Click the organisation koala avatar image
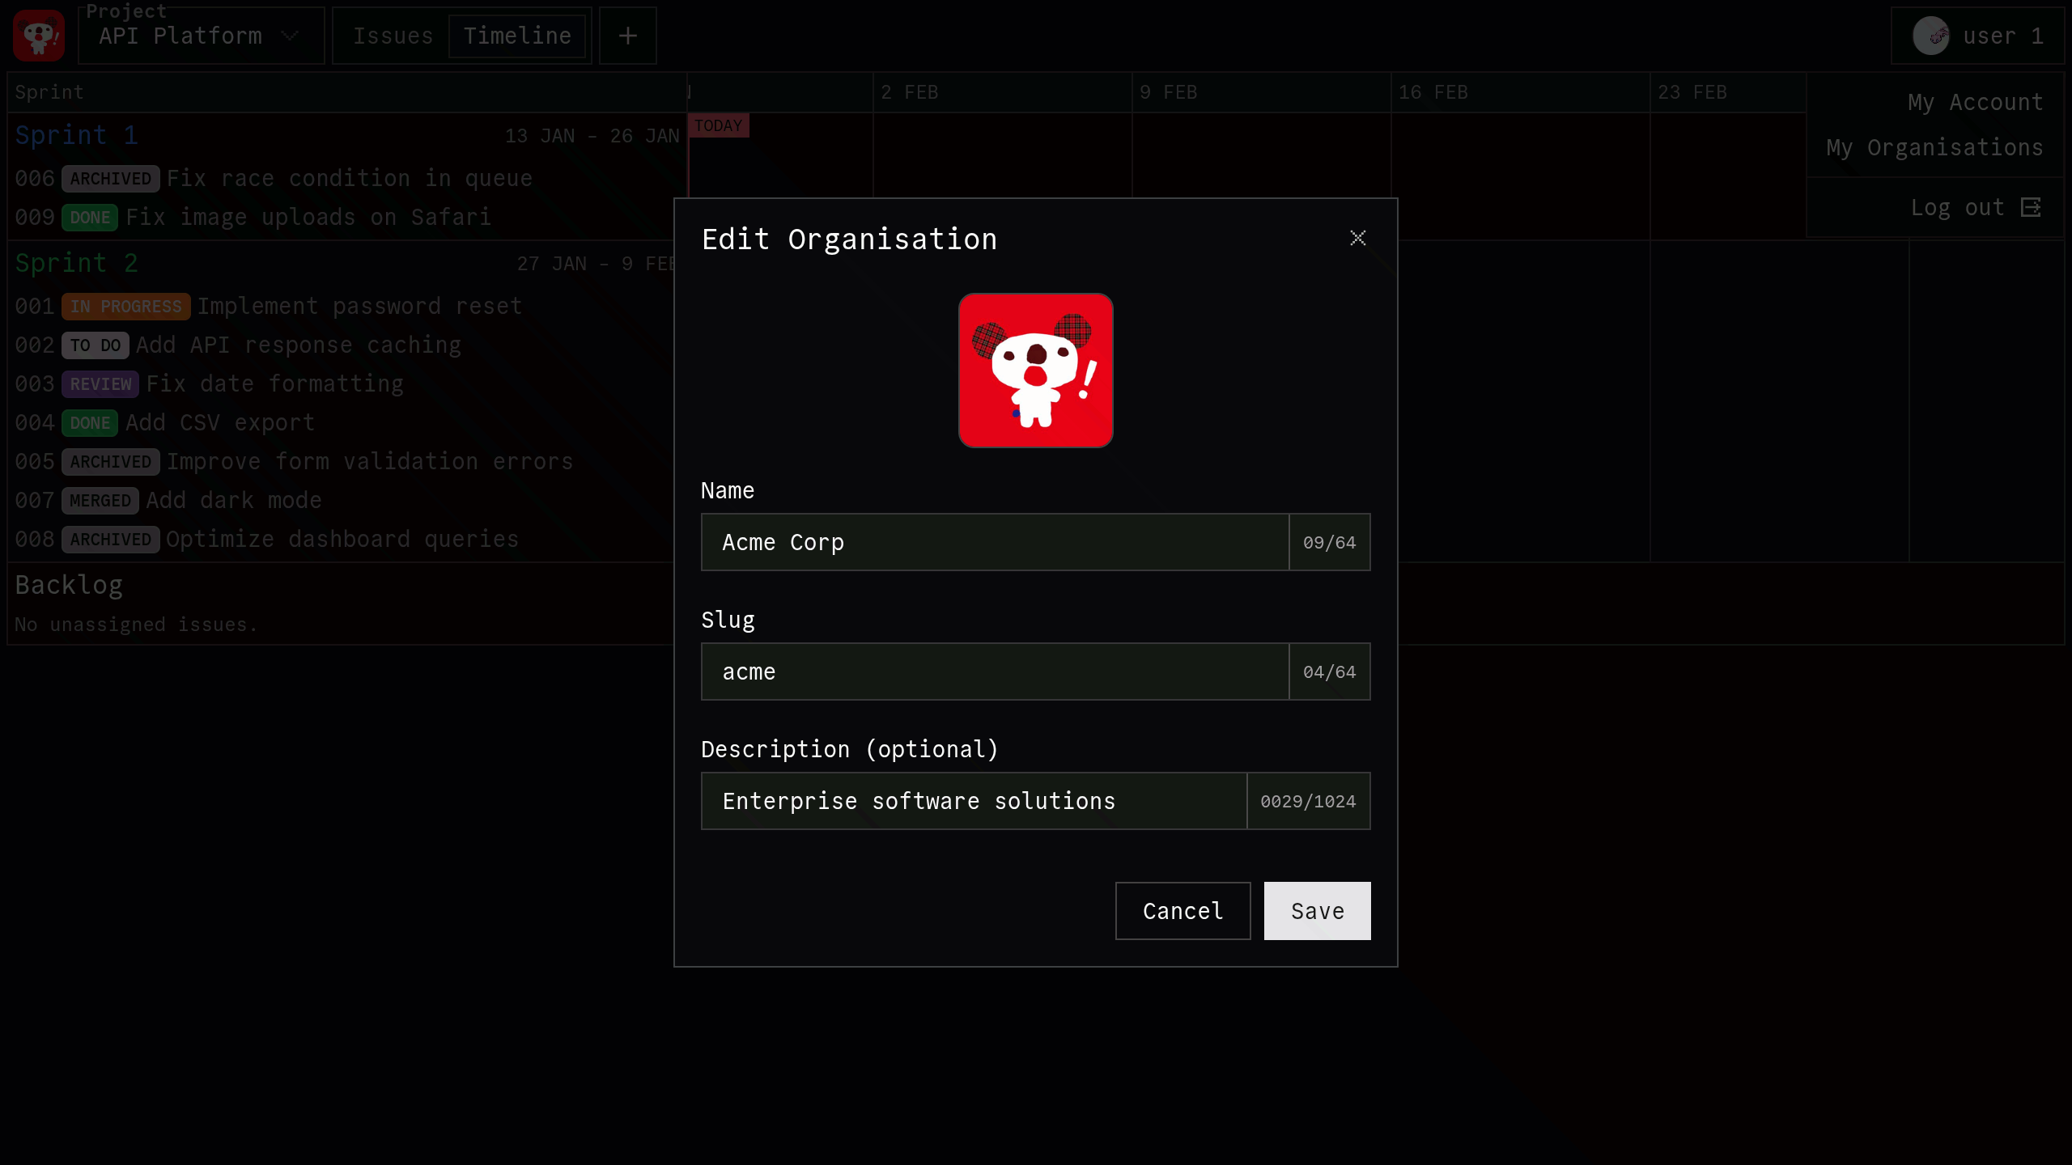 point(1035,371)
